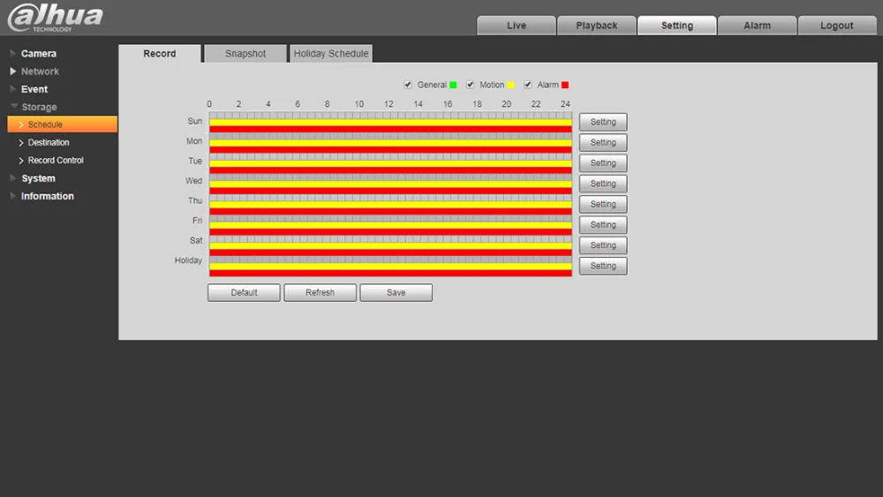The width and height of the screenshot is (883, 497).
Task: Open the Snapshot schedule tab
Action: pos(245,54)
